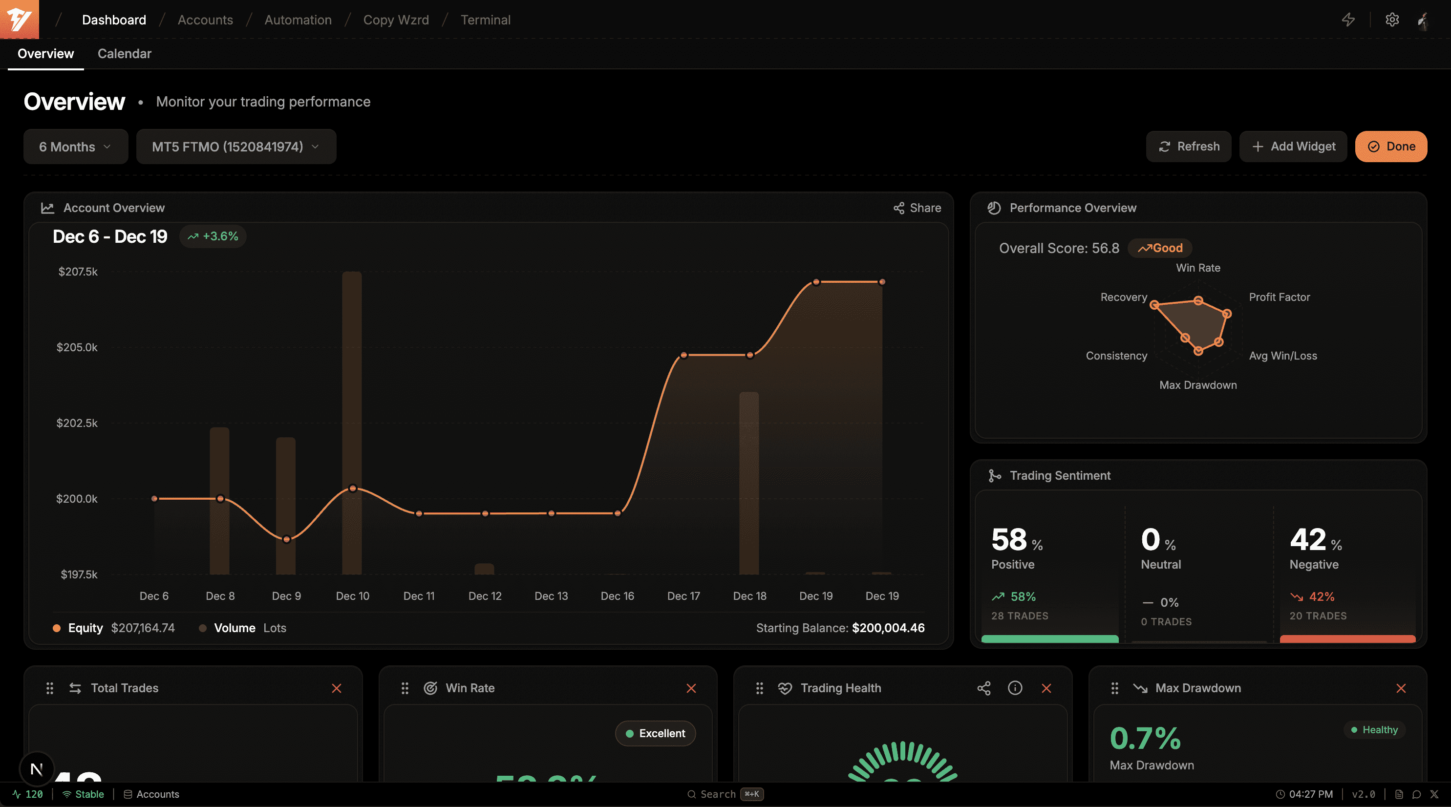Screen dimensions: 1451x807
Task: Click the Add Widget button
Action: pyautogui.click(x=1293, y=147)
